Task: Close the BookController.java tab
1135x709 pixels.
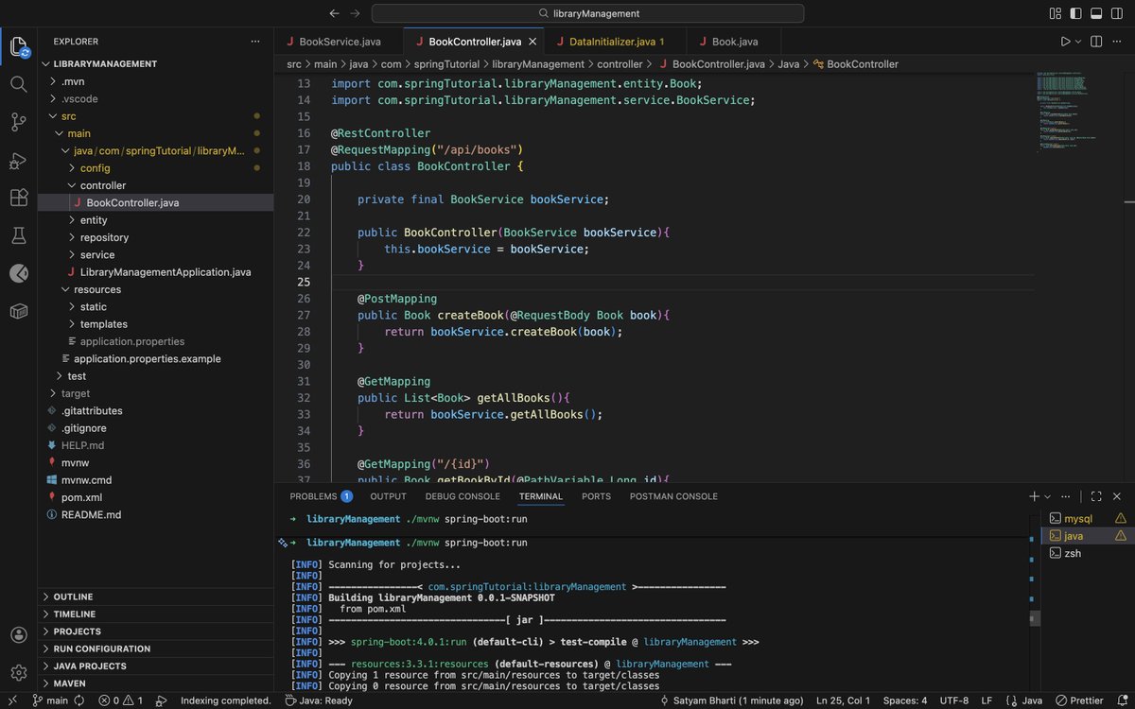Action: pos(533,42)
